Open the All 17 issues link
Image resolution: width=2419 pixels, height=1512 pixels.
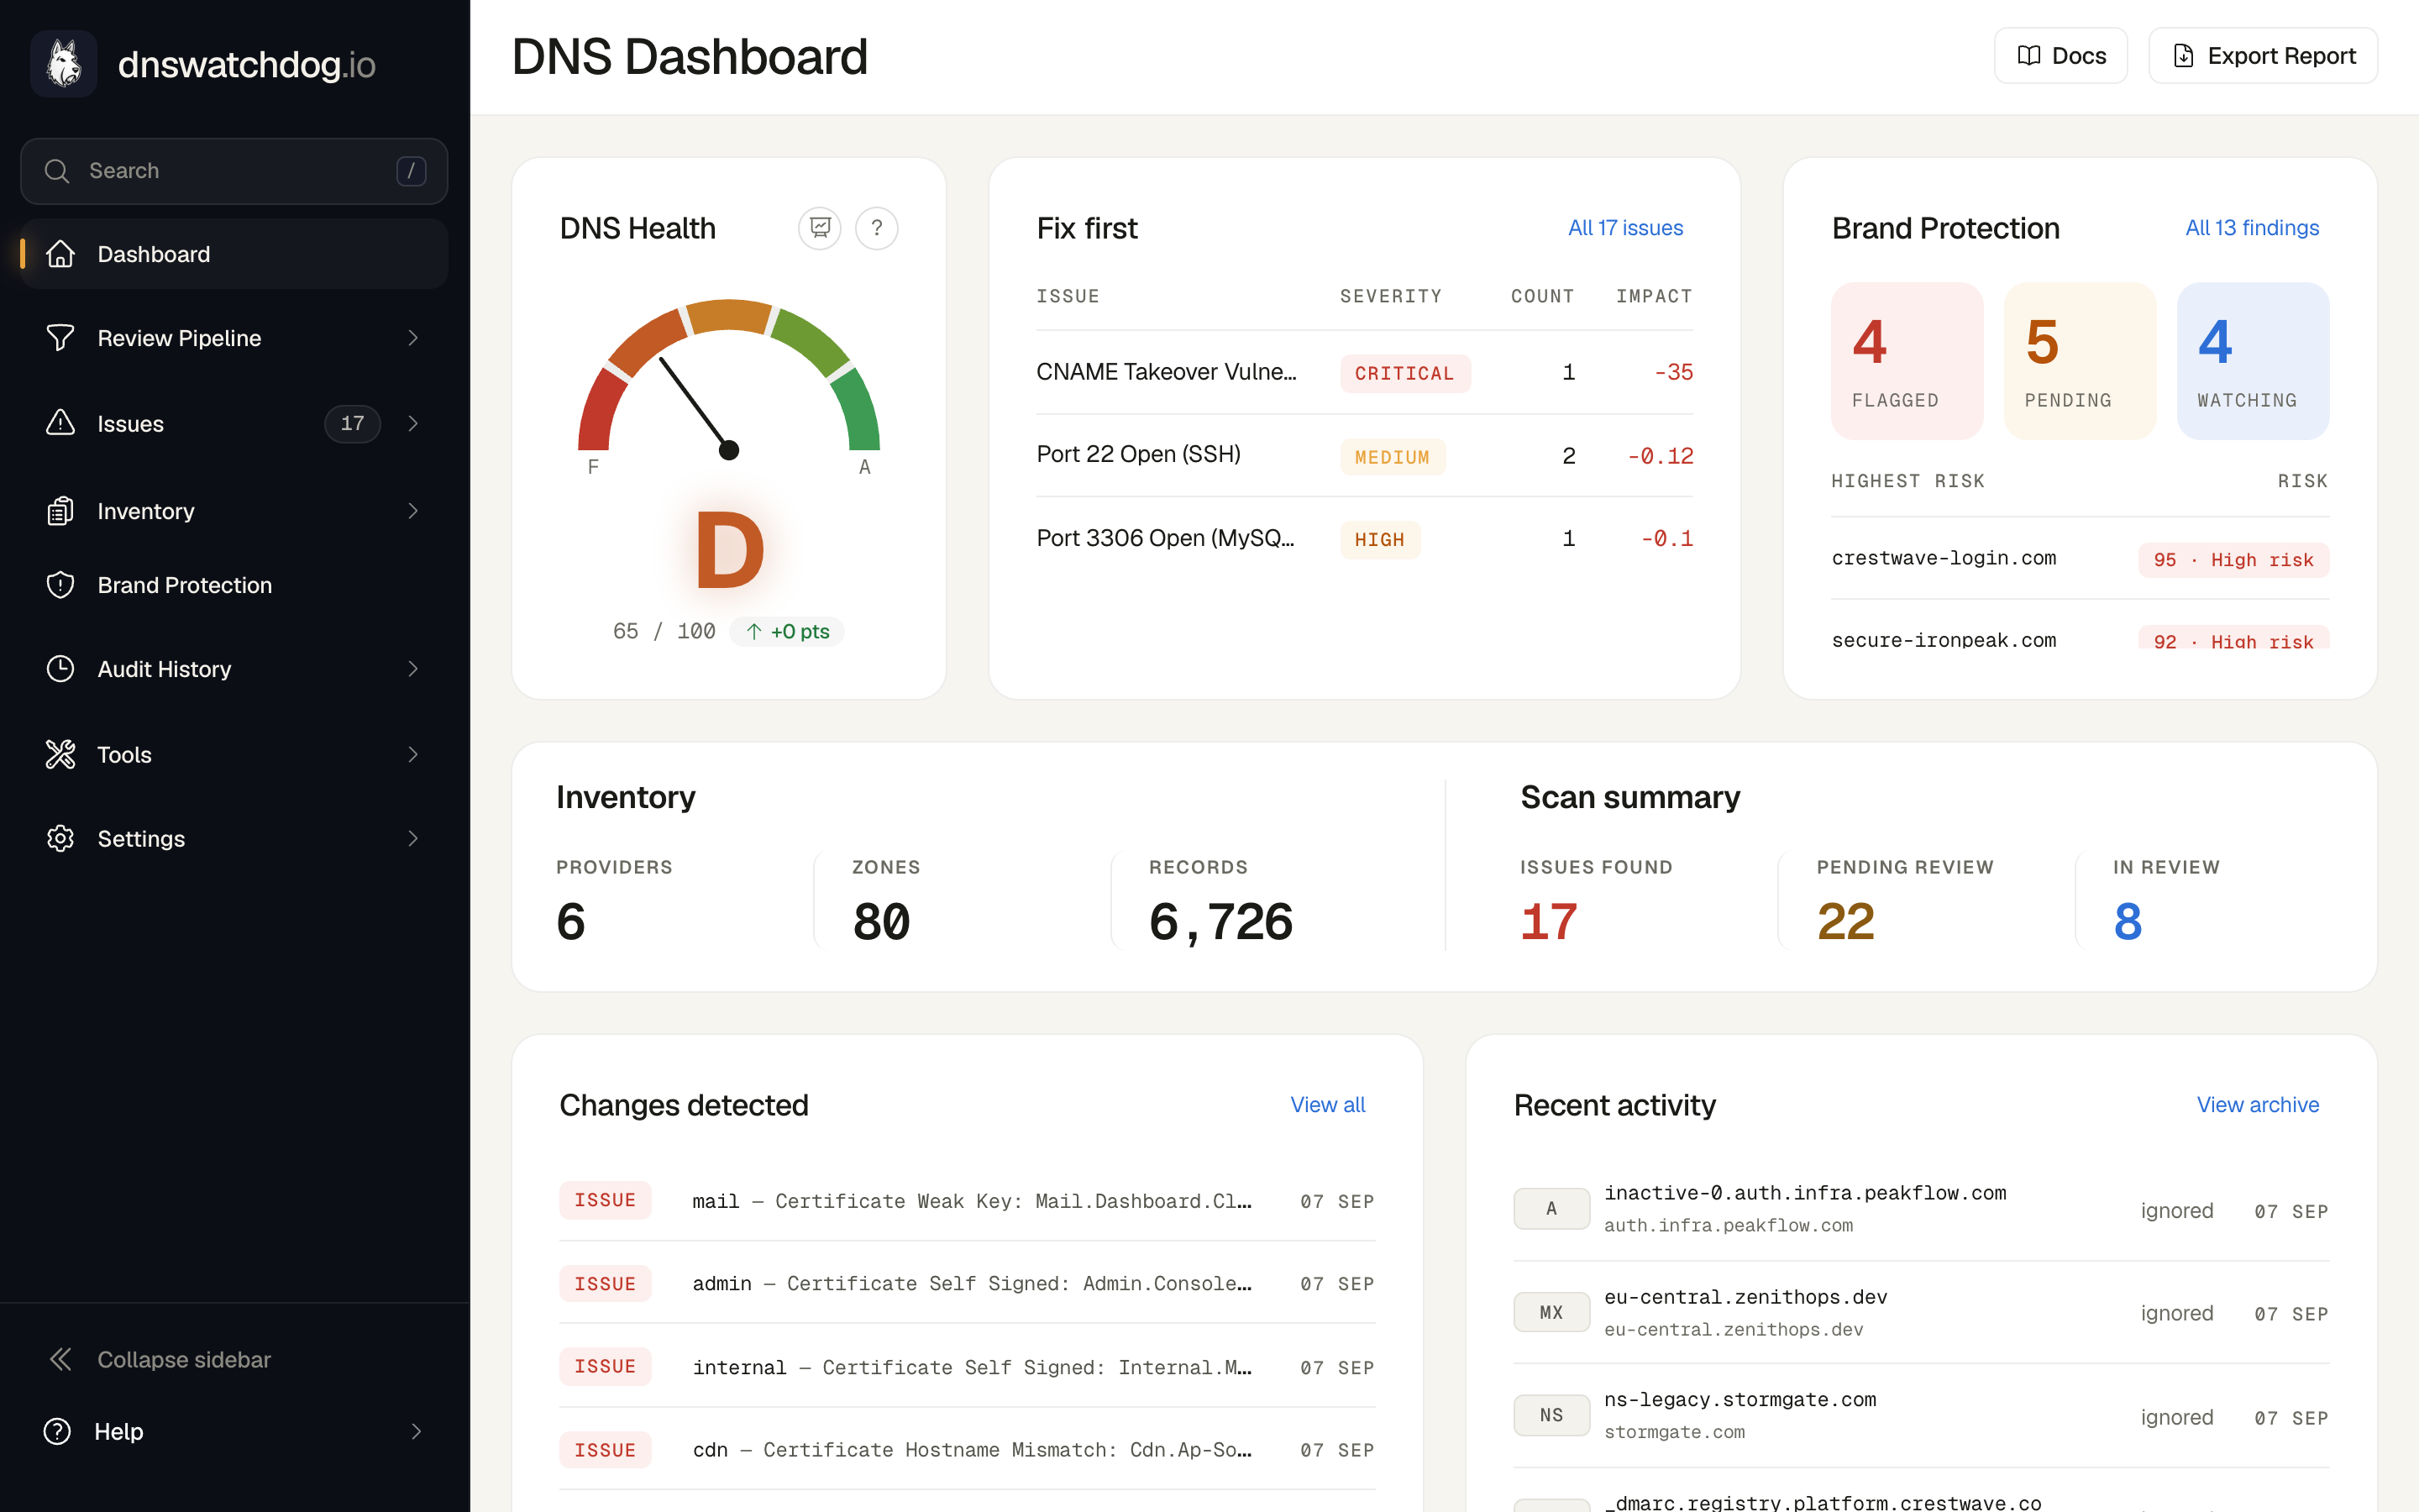point(1625,228)
